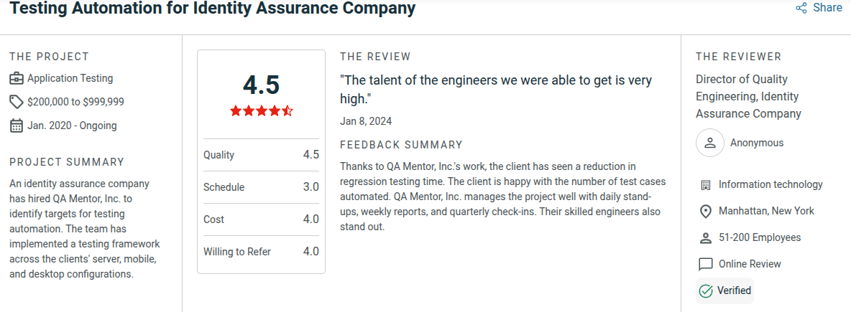Click the Testing Automation review title
The height and width of the screenshot is (312, 851).
[213, 9]
